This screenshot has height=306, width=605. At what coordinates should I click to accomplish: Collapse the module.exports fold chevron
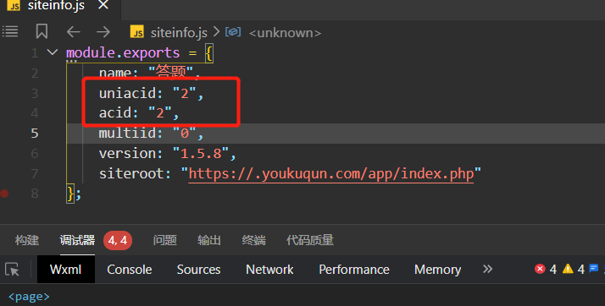53,52
